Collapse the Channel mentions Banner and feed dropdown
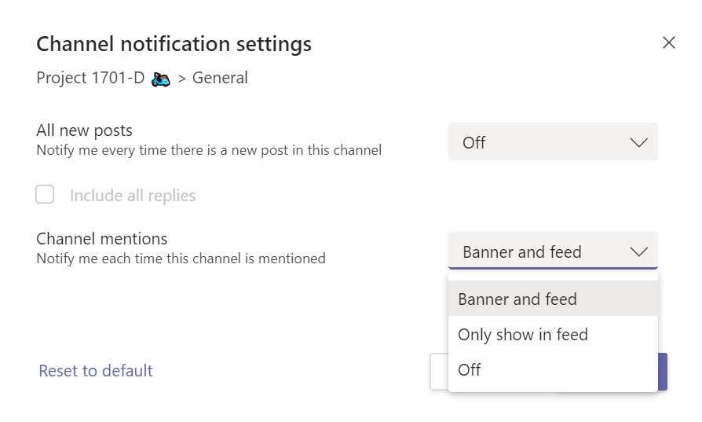Viewport: 702px width, 422px height. pyautogui.click(x=552, y=251)
